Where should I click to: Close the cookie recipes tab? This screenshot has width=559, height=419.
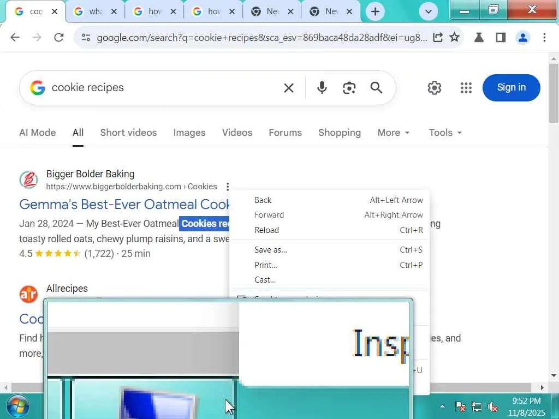click(55, 12)
